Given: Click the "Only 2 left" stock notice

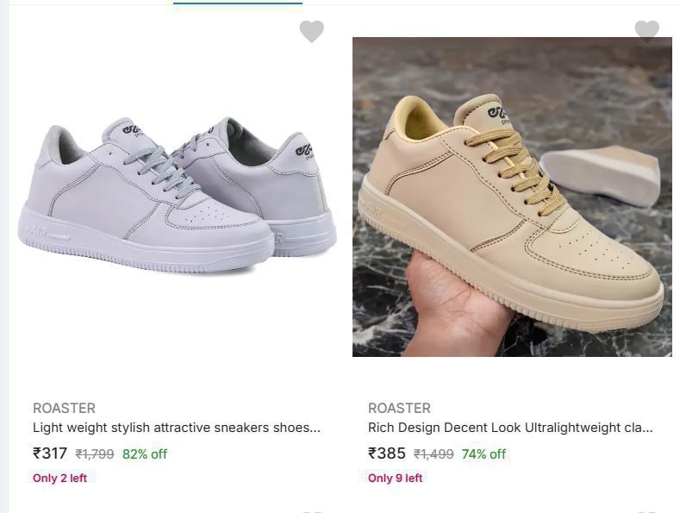Looking at the screenshot, I should point(59,478).
